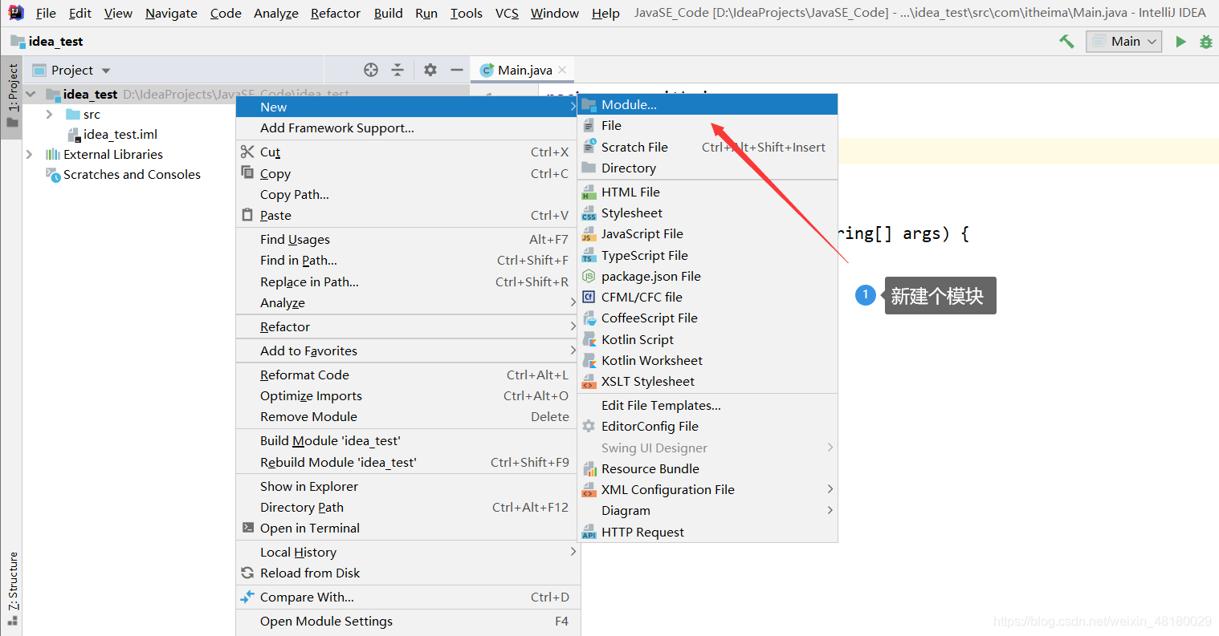Click the HTML File icon

589,192
